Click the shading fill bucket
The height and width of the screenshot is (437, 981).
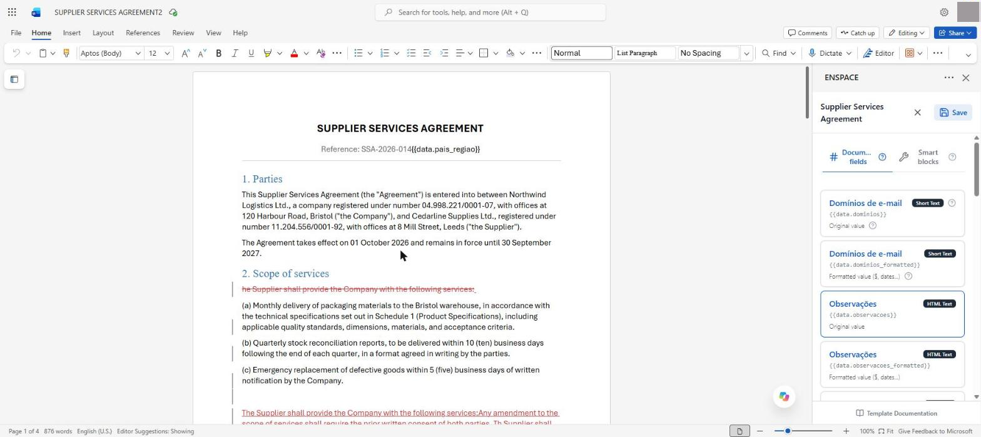click(x=511, y=53)
